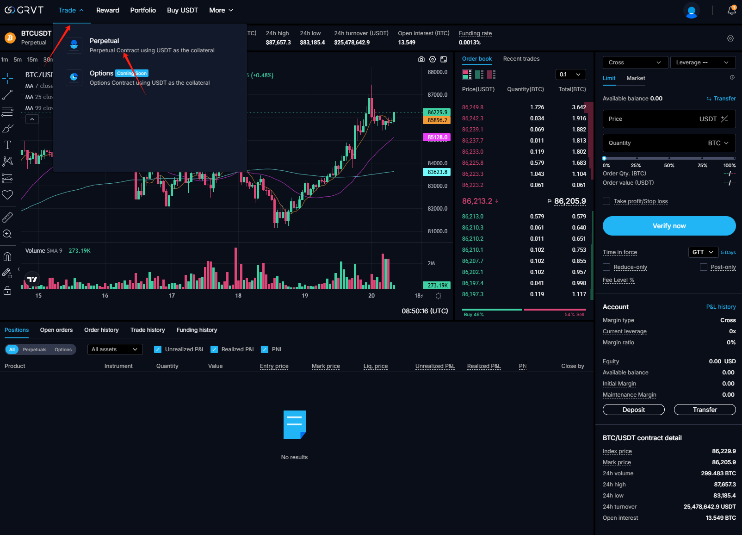742x535 pixels.
Task: Open chart settings hexagon icon
Action: [433, 59]
